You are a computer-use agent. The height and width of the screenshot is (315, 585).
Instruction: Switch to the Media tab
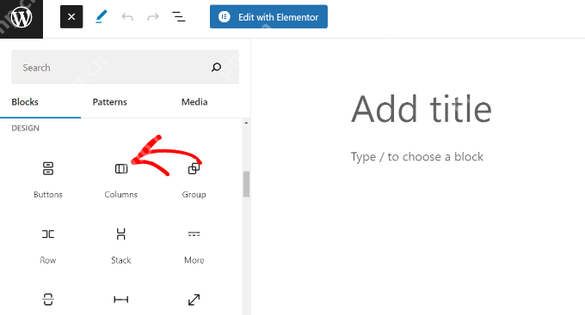(194, 102)
